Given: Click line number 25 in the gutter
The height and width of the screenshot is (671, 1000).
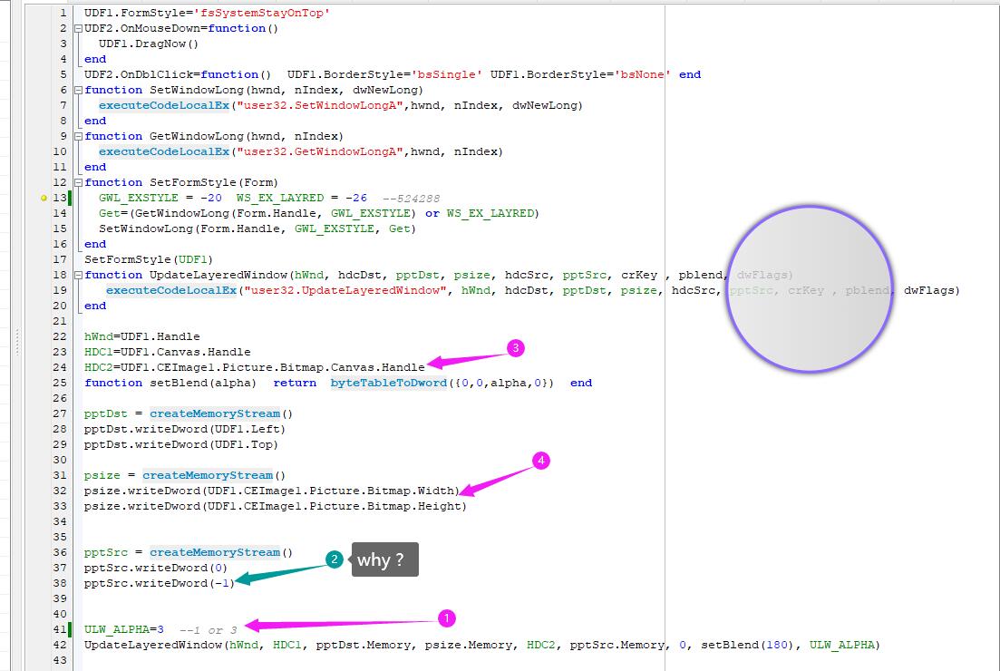Looking at the screenshot, I should tap(60, 383).
